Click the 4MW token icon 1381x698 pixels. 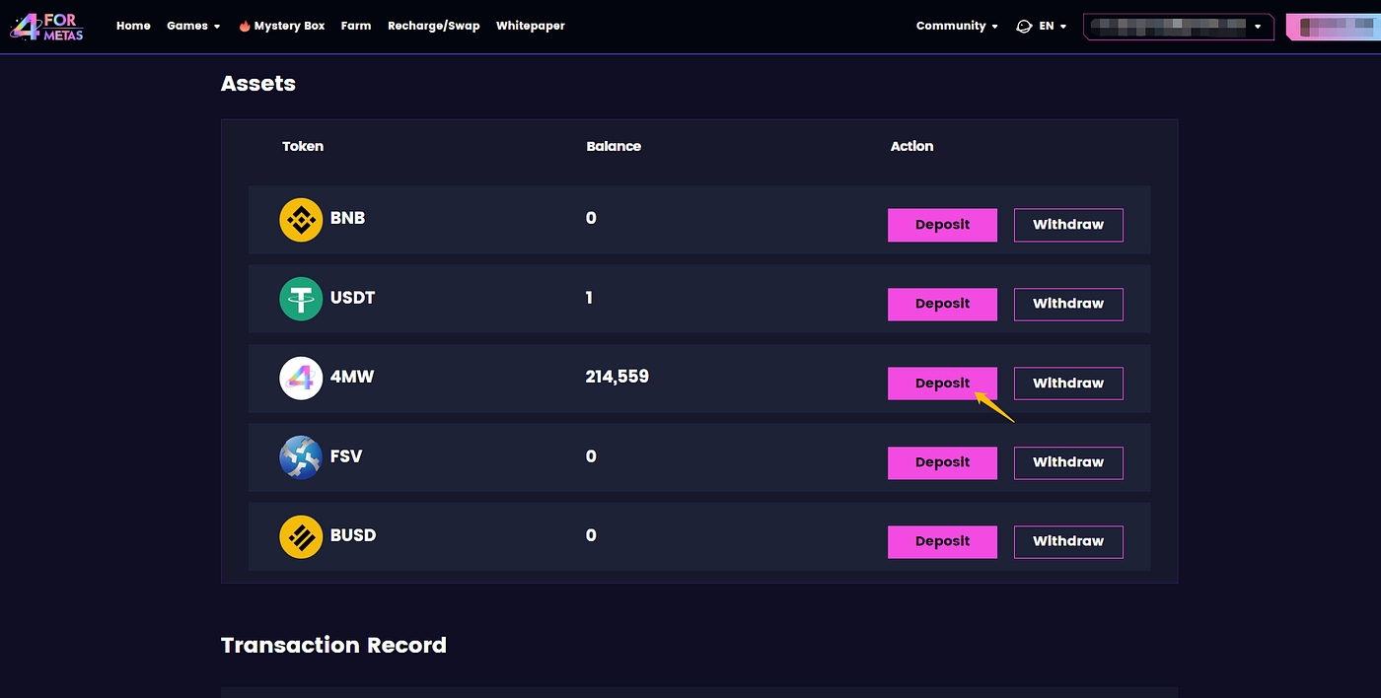point(301,379)
